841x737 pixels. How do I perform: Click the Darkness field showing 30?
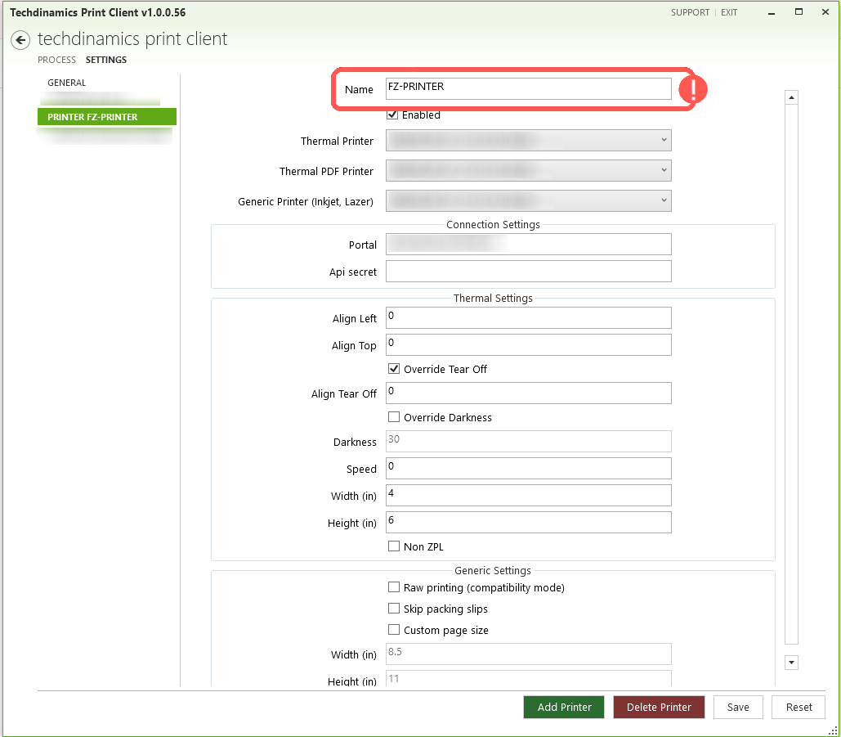coord(528,441)
